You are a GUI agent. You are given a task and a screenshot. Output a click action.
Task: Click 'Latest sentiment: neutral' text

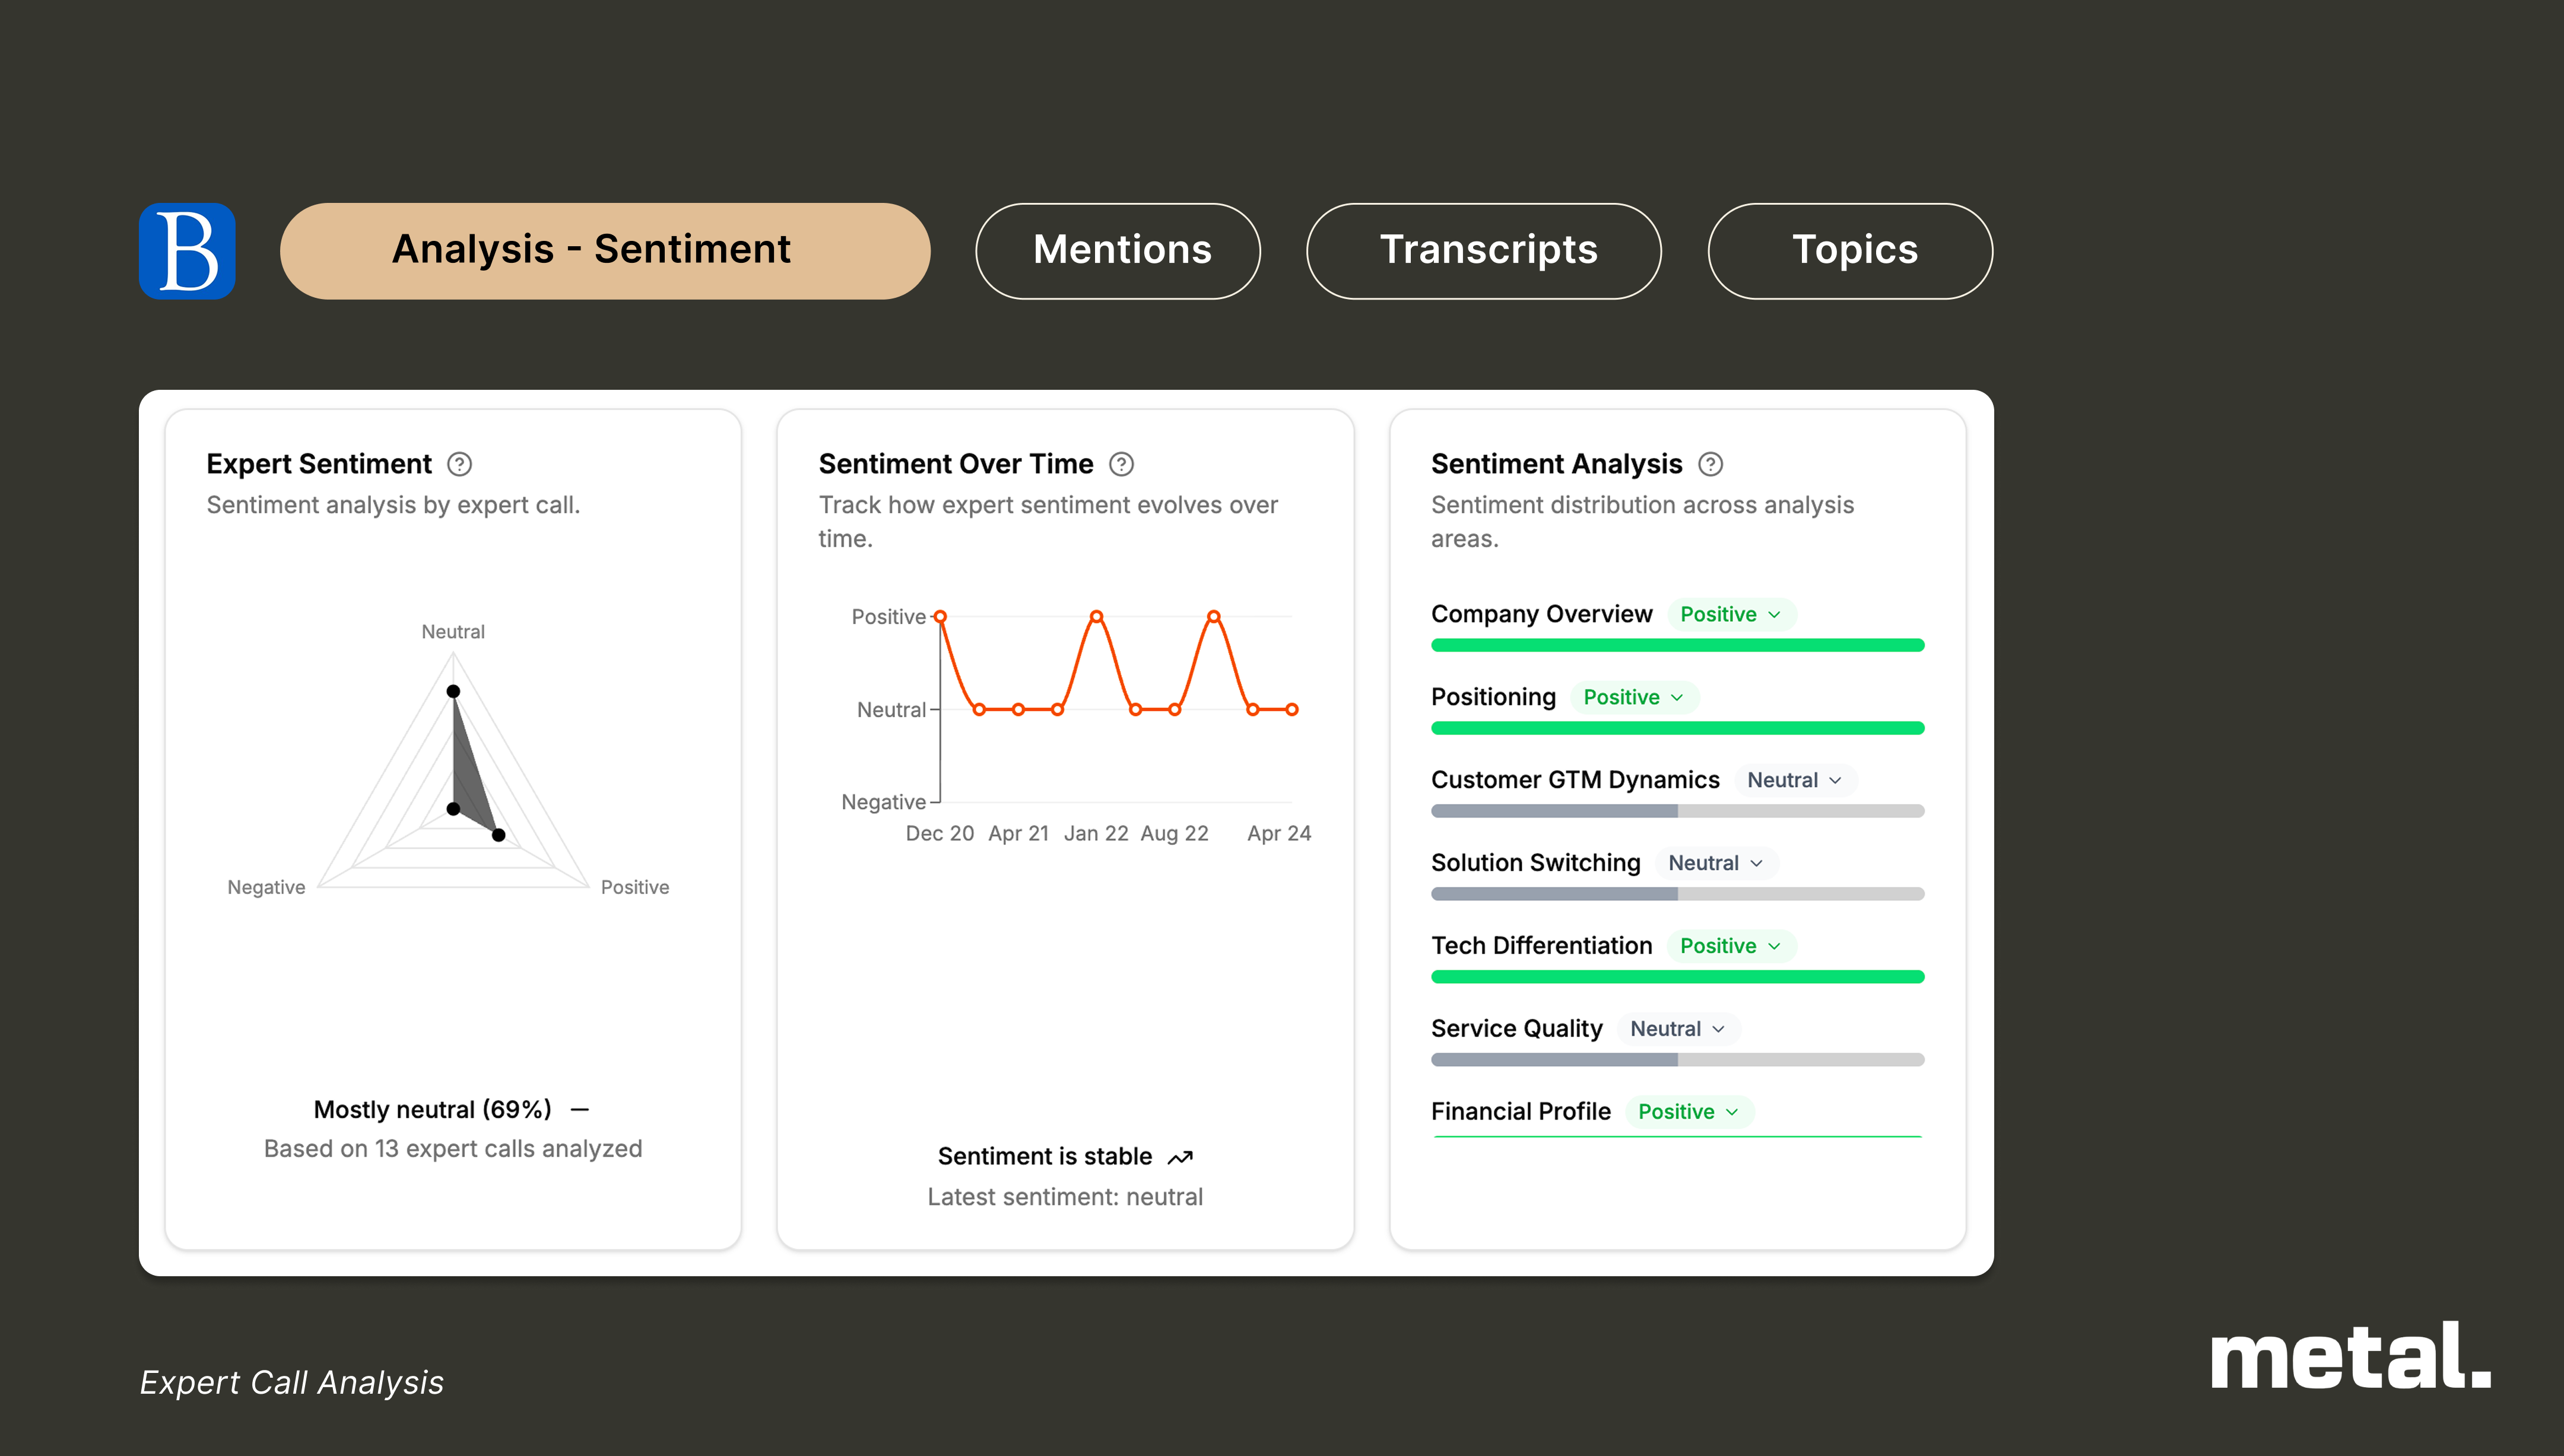click(1065, 1197)
